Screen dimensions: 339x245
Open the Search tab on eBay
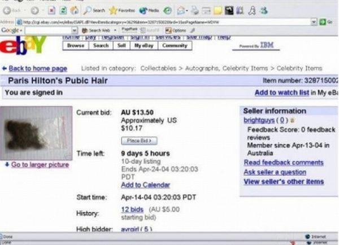(x=101, y=46)
